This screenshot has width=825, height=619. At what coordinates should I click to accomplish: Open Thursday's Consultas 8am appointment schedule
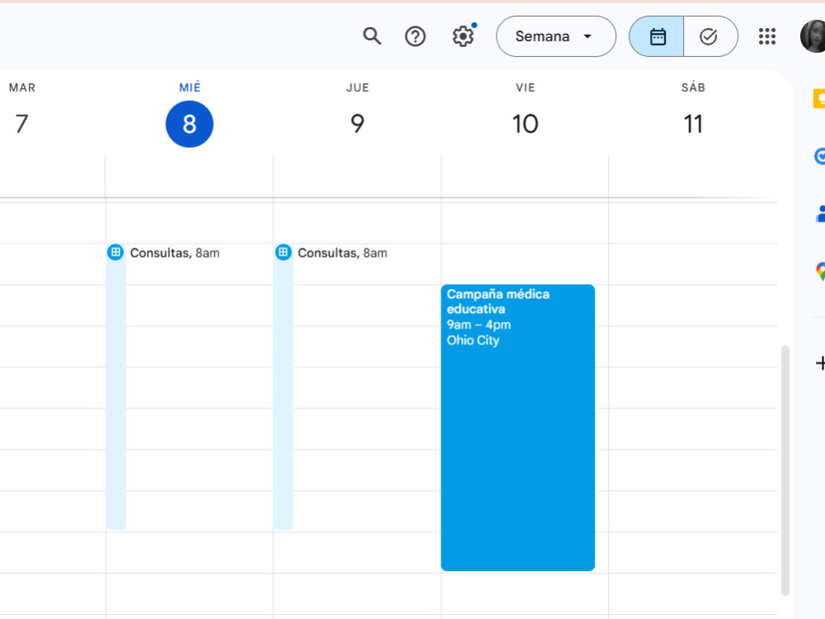pyautogui.click(x=342, y=253)
